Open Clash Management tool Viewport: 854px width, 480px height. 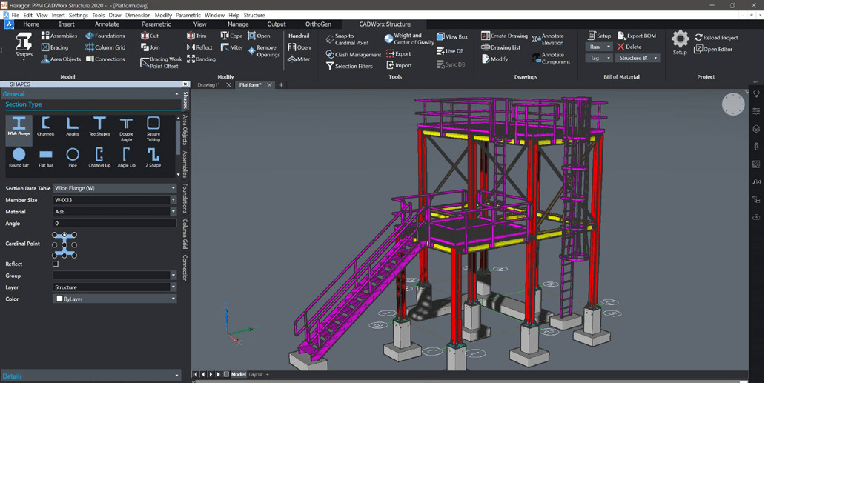pyautogui.click(x=353, y=54)
